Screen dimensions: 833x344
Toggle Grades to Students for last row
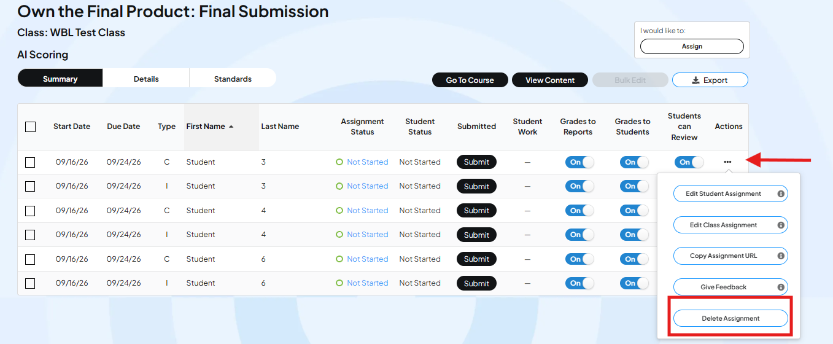[634, 283]
